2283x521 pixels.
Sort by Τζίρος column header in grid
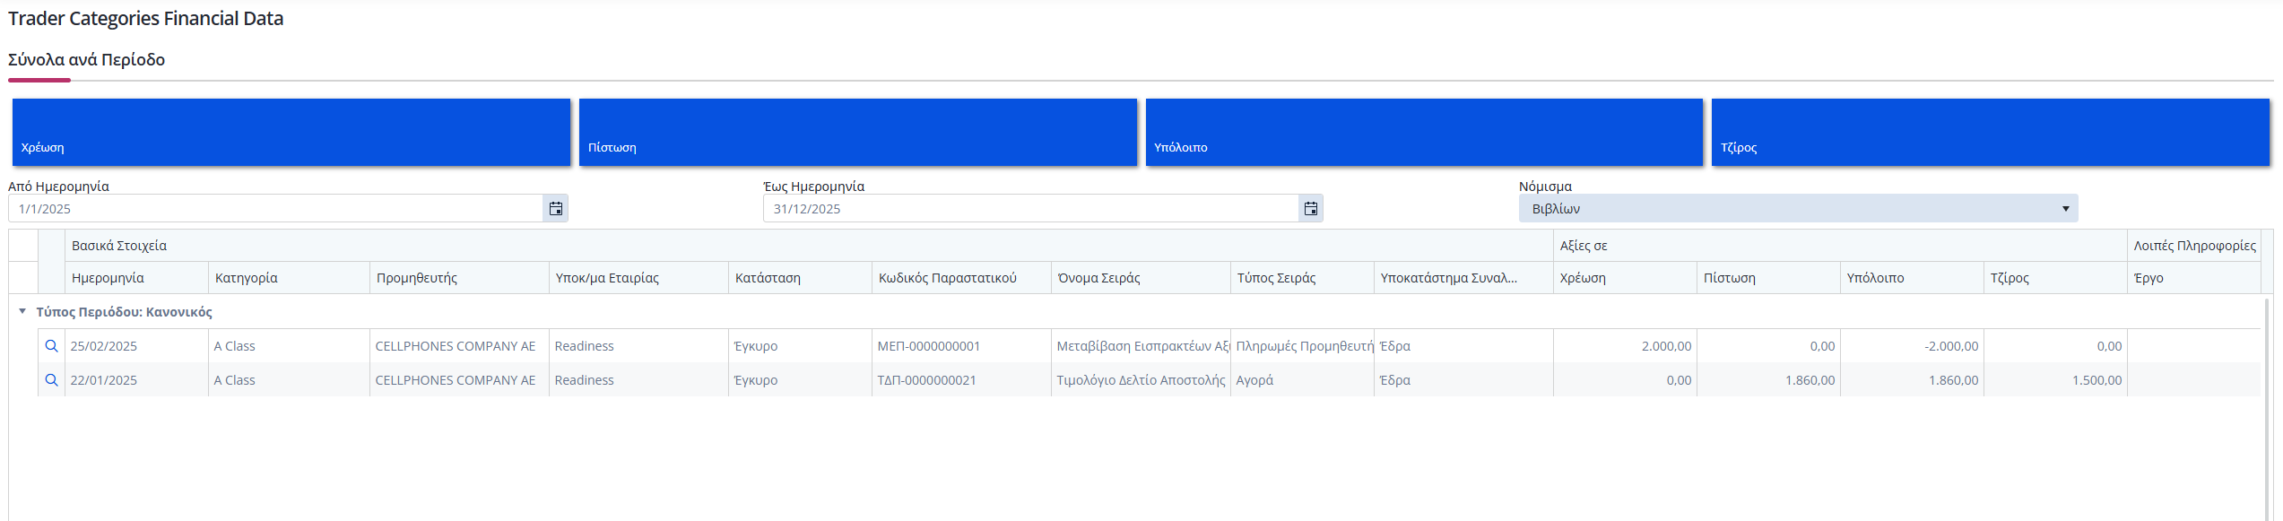(2055, 278)
